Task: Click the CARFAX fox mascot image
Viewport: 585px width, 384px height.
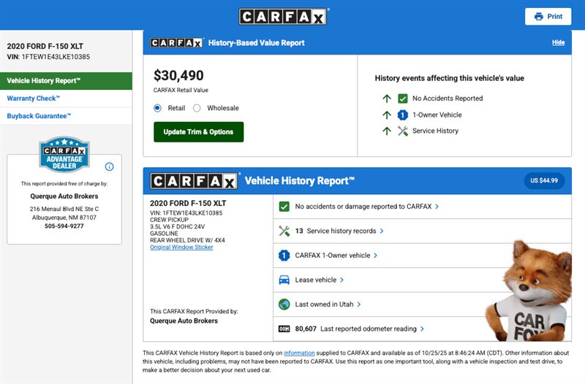Action: point(532,292)
